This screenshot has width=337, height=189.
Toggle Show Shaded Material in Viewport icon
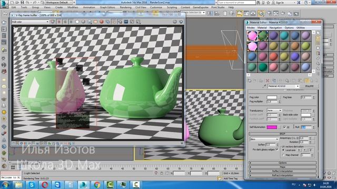[x=300, y=81]
